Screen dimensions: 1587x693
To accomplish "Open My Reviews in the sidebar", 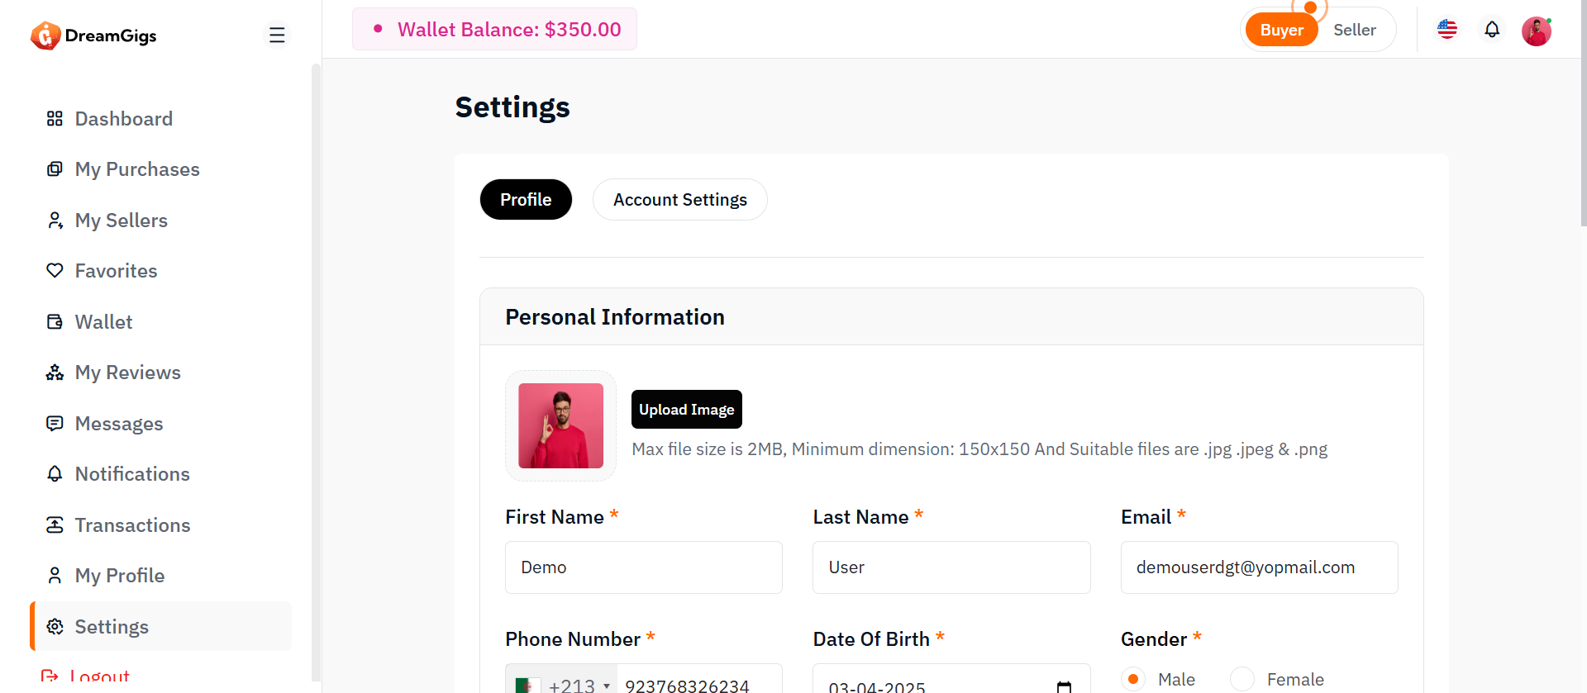I will pyautogui.click(x=127, y=373).
